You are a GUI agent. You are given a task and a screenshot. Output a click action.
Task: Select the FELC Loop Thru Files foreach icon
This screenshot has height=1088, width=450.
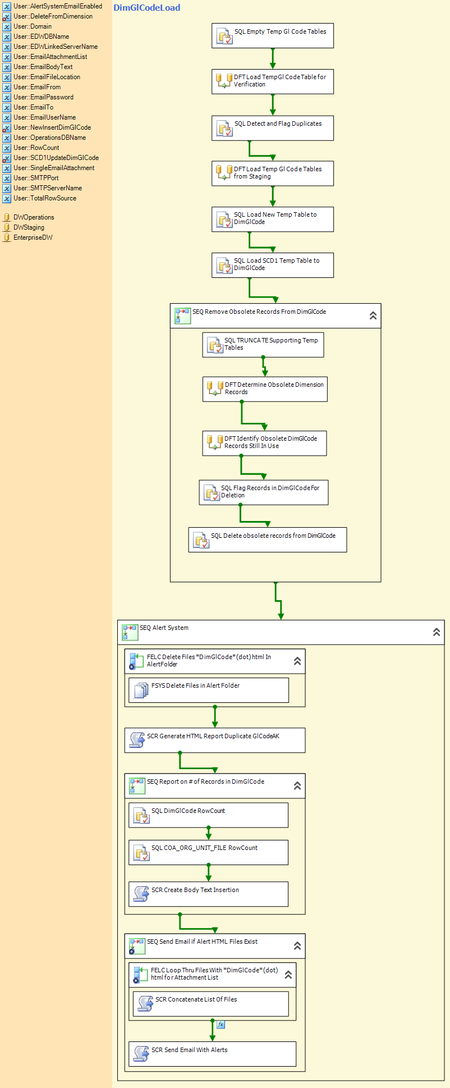pyautogui.click(x=141, y=975)
